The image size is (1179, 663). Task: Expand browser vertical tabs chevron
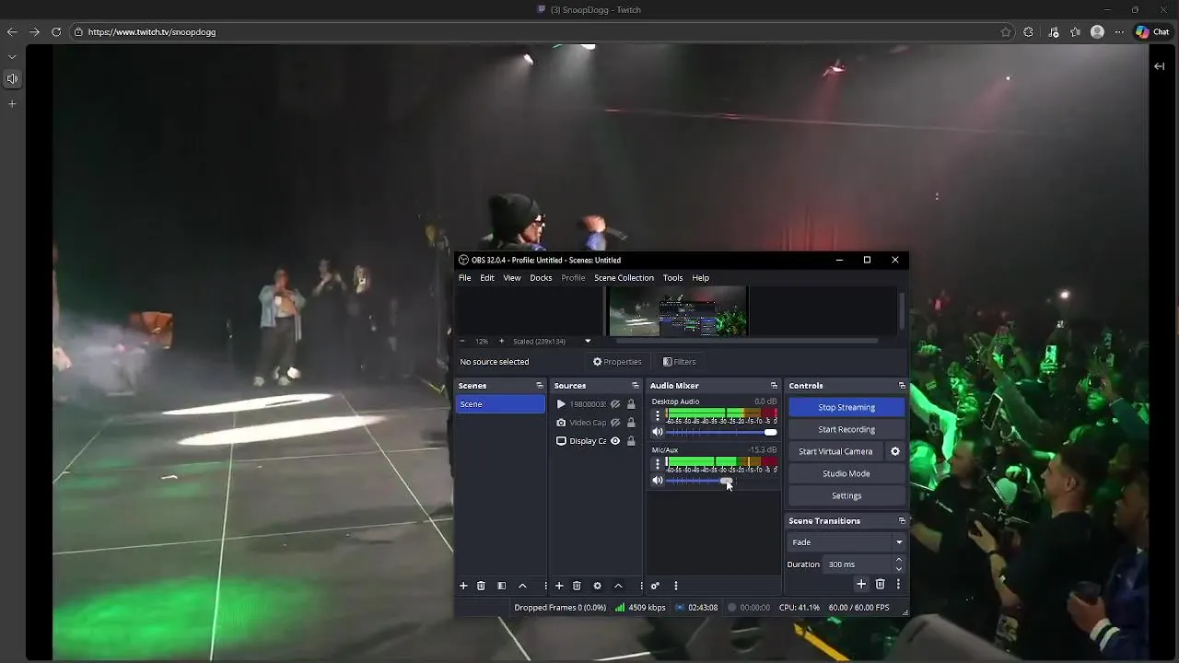pyautogui.click(x=12, y=57)
